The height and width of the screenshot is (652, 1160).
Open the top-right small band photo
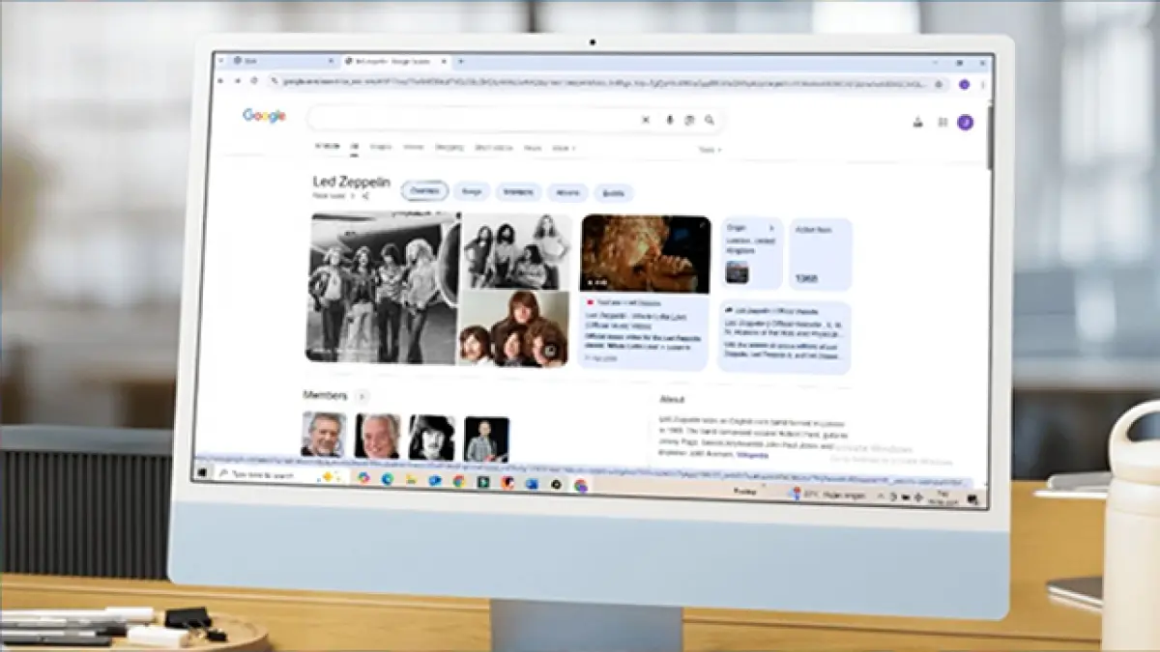(x=515, y=251)
